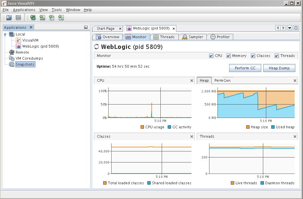Screen dimensions: 303x199
Task: Open the Tools menu
Action: (x=56, y=10)
